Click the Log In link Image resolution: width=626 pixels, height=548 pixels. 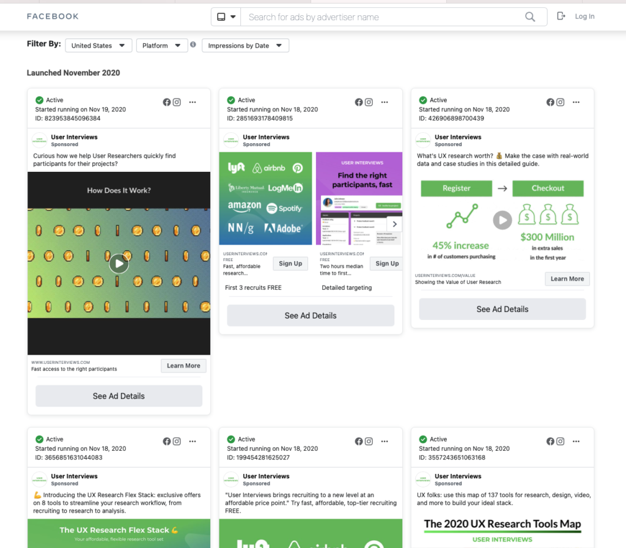pyautogui.click(x=584, y=17)
